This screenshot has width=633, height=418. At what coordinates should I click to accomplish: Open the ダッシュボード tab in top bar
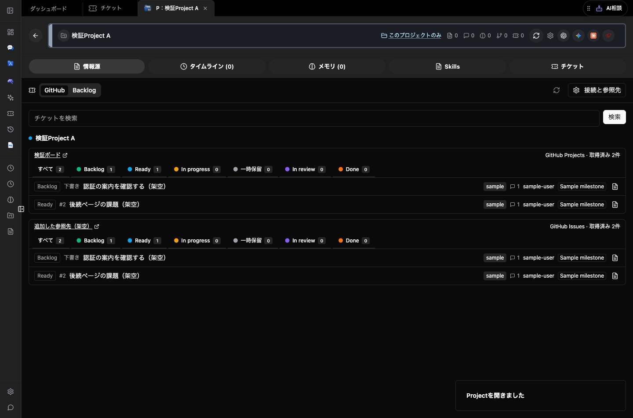[48, 8]
